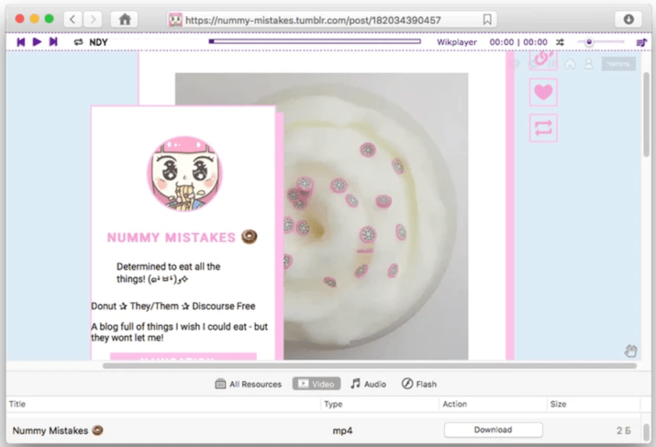The height and width of the screenshot is (447, 656).
Task: Click the Wikplayer track progress bar
Action: (314, 42)
